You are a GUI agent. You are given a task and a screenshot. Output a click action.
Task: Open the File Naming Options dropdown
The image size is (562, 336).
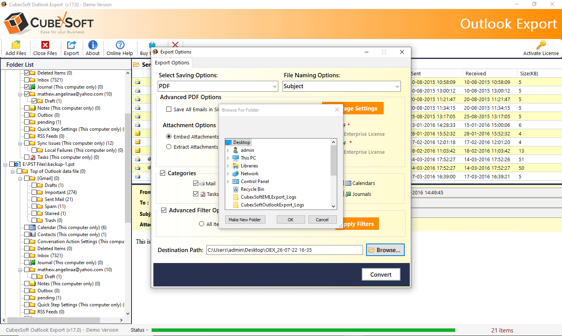pos(341,86)
